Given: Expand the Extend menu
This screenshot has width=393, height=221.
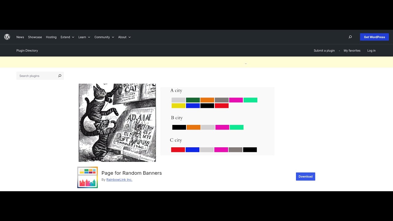Looking at the screenshot, I should [x=67, y=37].
